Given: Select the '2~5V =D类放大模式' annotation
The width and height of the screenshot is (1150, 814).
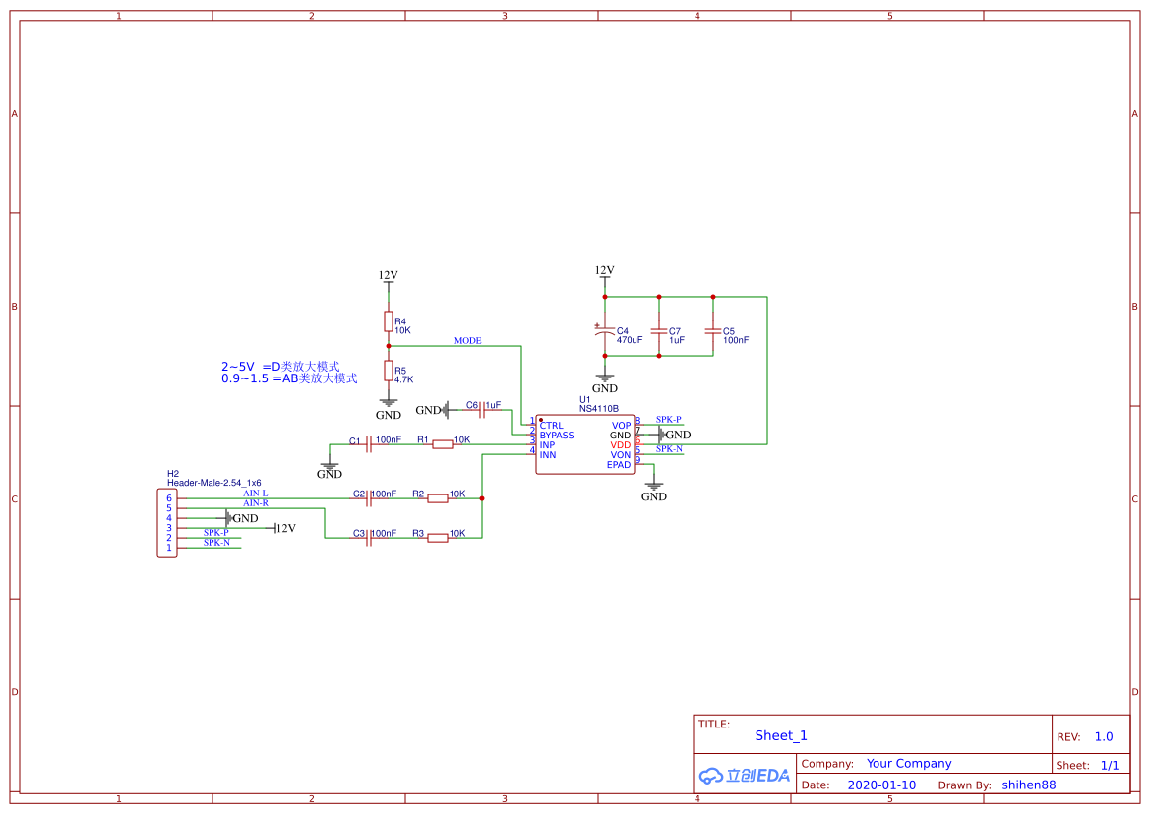Looking at the screenshot, I should coord(281,367).
